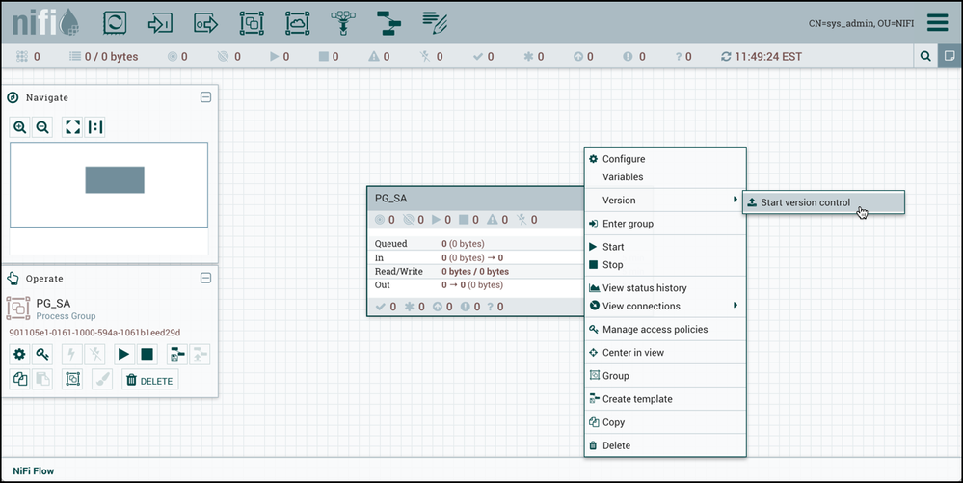Image resolution: width=963 pixels, height=483 pixels.
Task: Click the NiFi Flow breadcrumb link
Action: (34, 471)
